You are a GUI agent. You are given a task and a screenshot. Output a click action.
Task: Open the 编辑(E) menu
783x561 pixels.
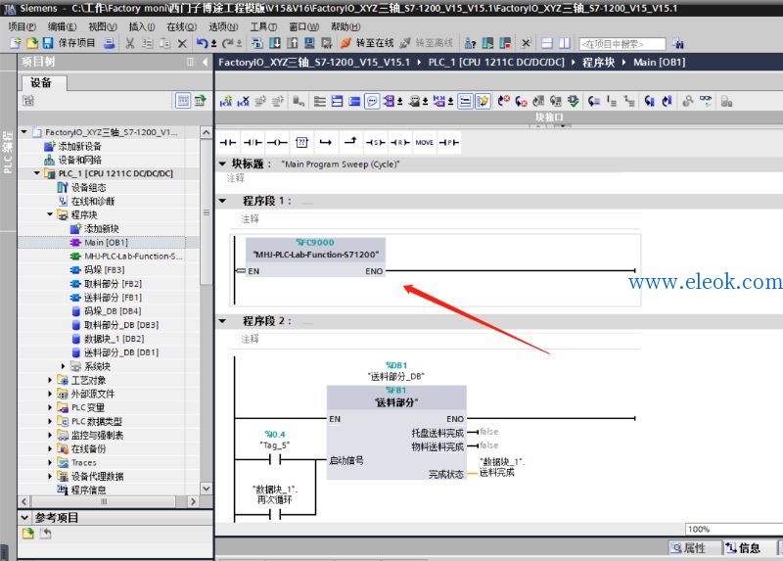pos(62,26)
